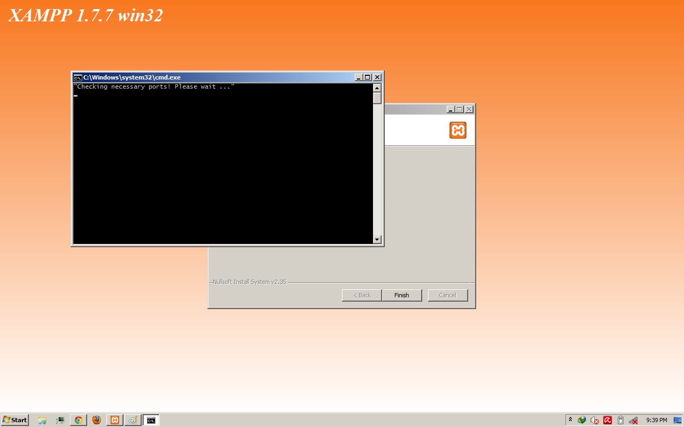Open Internet Download Manager tray icon
Screen dimensions: 684x427
point(582,420)
